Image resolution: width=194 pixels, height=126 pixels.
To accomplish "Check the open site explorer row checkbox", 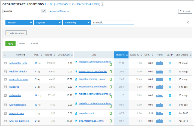I will click(x=5, y=79).
